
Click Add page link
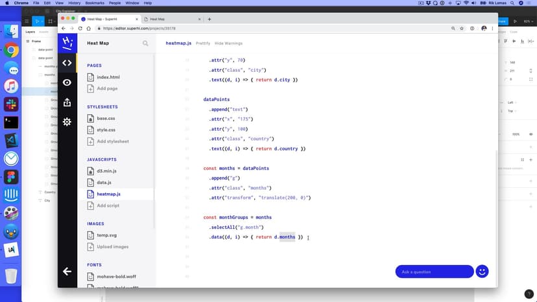[x=107, y=88]
